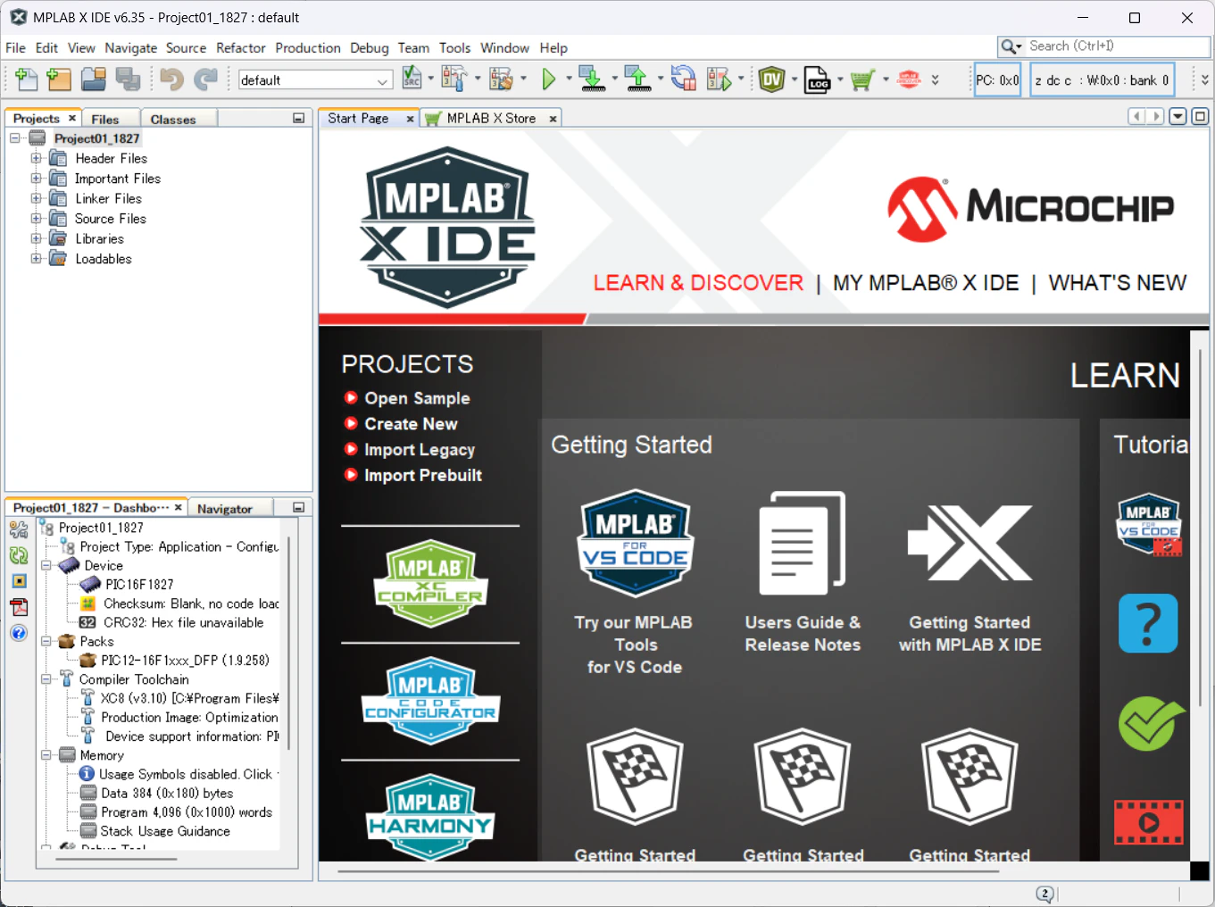Image resolution: width=1215 pixels, height=907 pixels.
Task: Open the File menu
Action: point(15,48)
